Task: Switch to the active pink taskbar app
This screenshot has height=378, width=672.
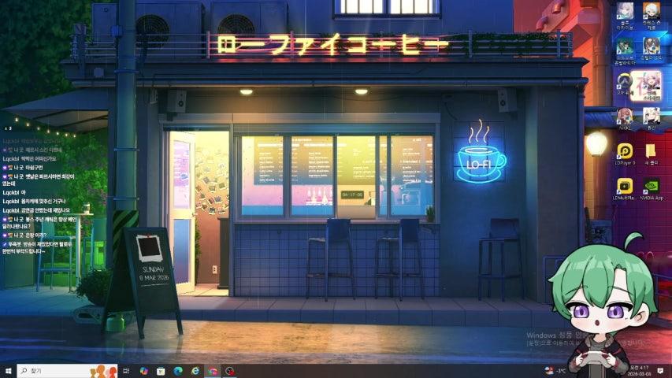Action: pos(213,371)
